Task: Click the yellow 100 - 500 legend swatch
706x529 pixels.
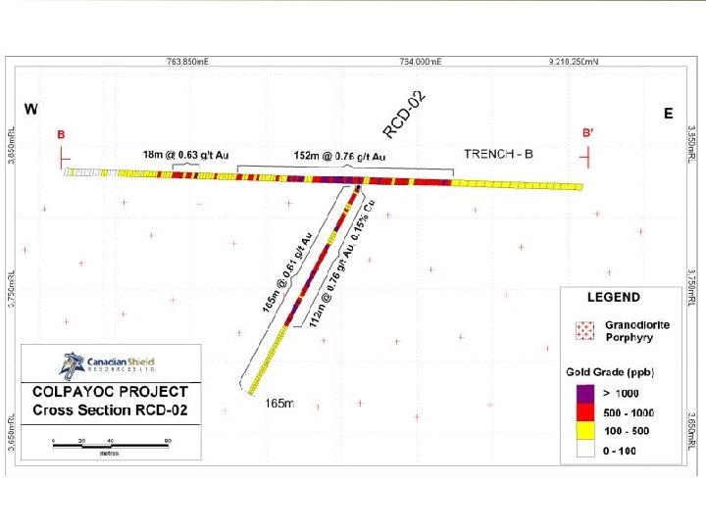Action: 585,430
